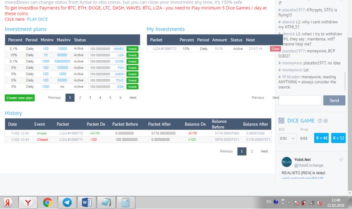Click the Twitter bird icon

341,159
